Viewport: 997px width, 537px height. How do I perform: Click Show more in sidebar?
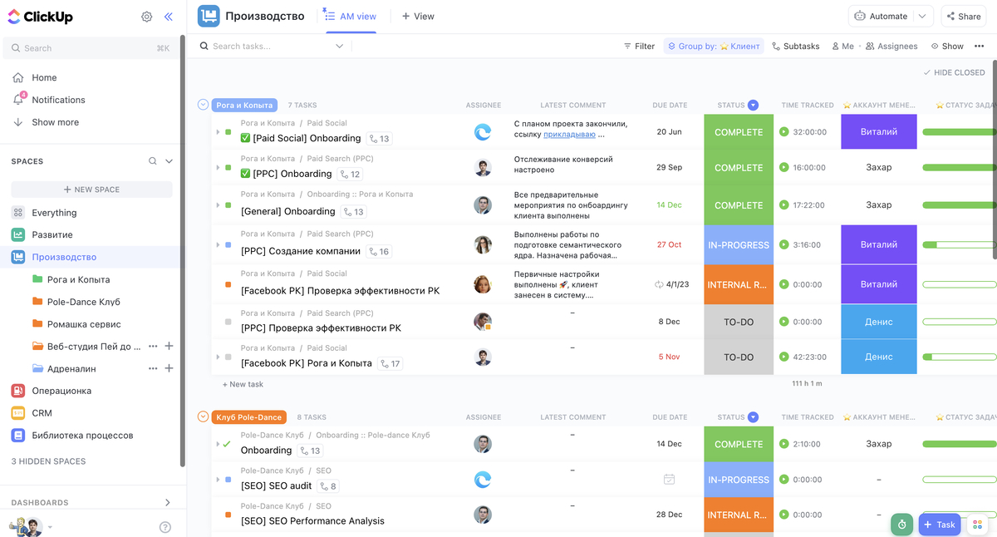[x=55, y=122]
